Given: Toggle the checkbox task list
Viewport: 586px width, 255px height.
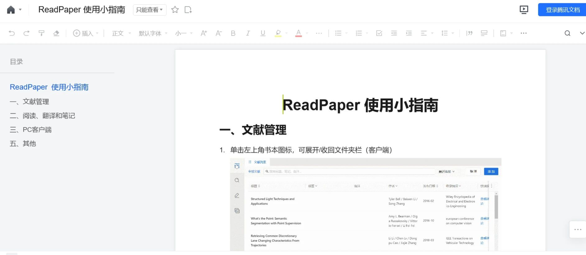Looking at the screenshot, I should click(379, 33).
